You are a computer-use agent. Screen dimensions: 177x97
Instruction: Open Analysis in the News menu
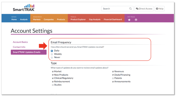click(x=24, y=19)
